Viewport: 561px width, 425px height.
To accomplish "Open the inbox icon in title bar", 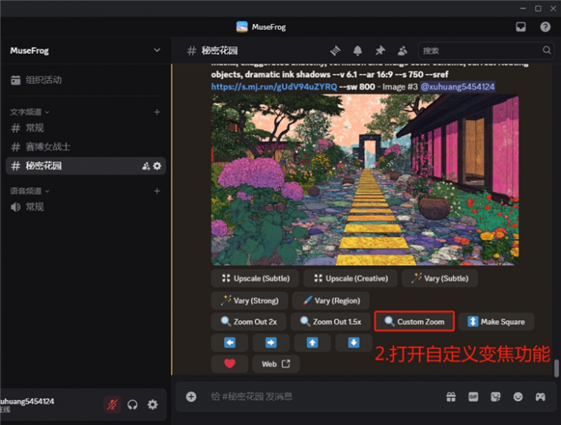I will (x=521, y=26).
